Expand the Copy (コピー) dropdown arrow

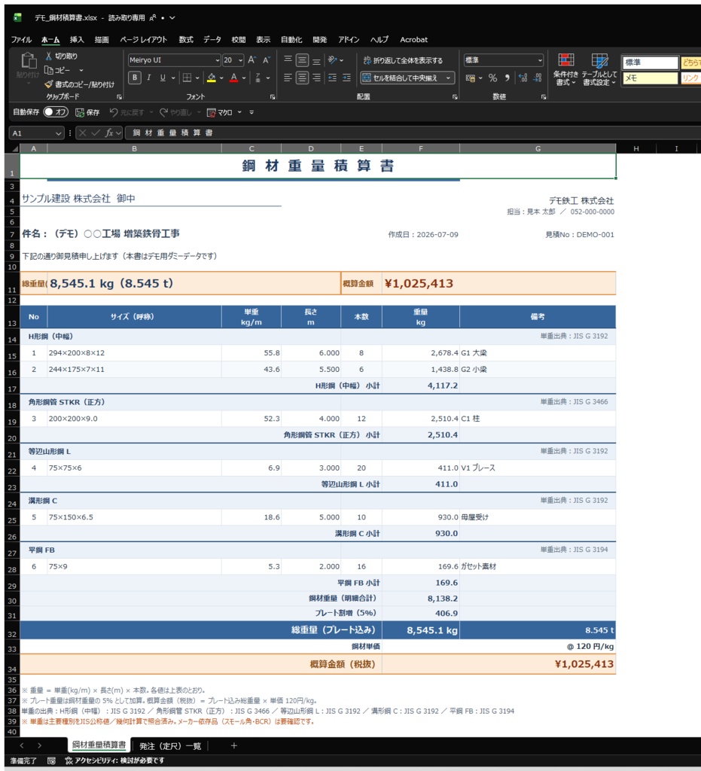(81, 70)
